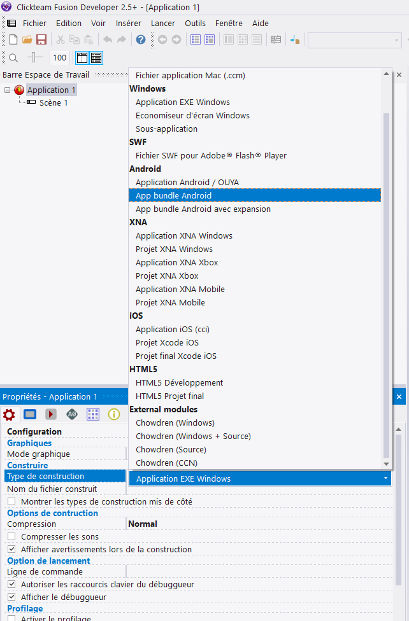Open the Outils menu

[195, 24]
